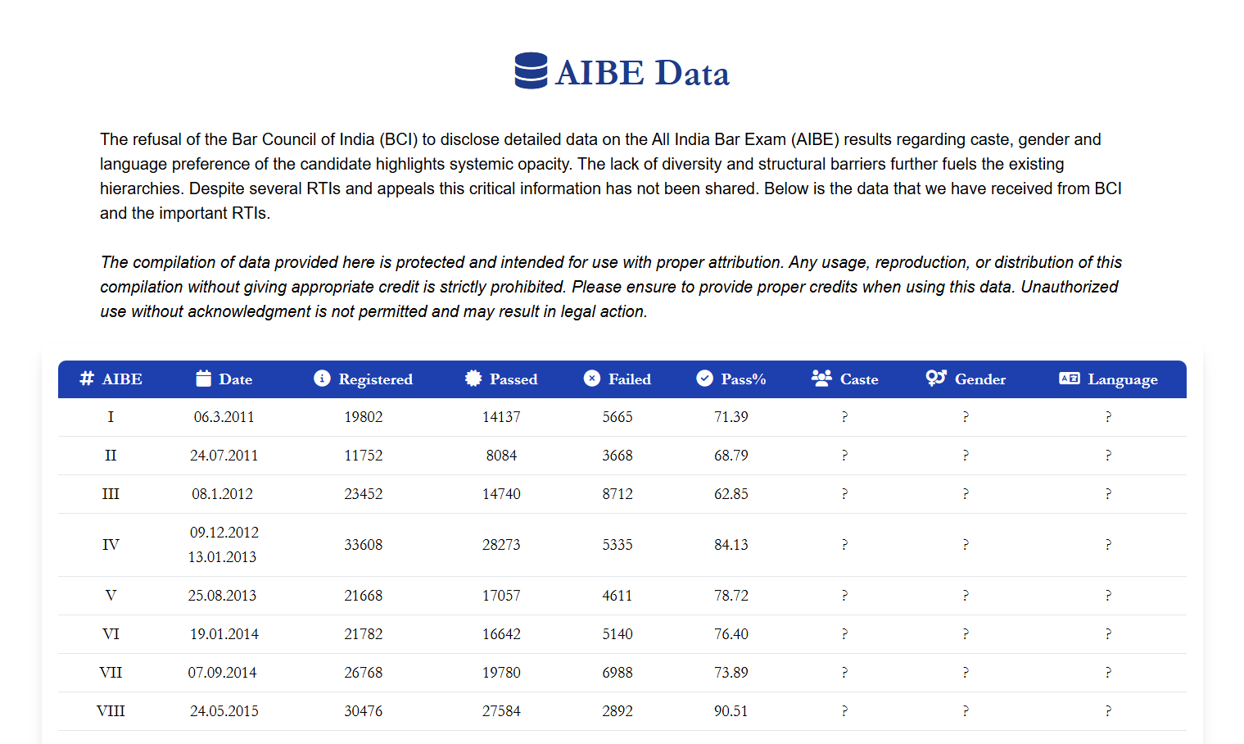Select the failed value 3668
The width and height of the screenshot is (1244, 744).
coord(617,456)
